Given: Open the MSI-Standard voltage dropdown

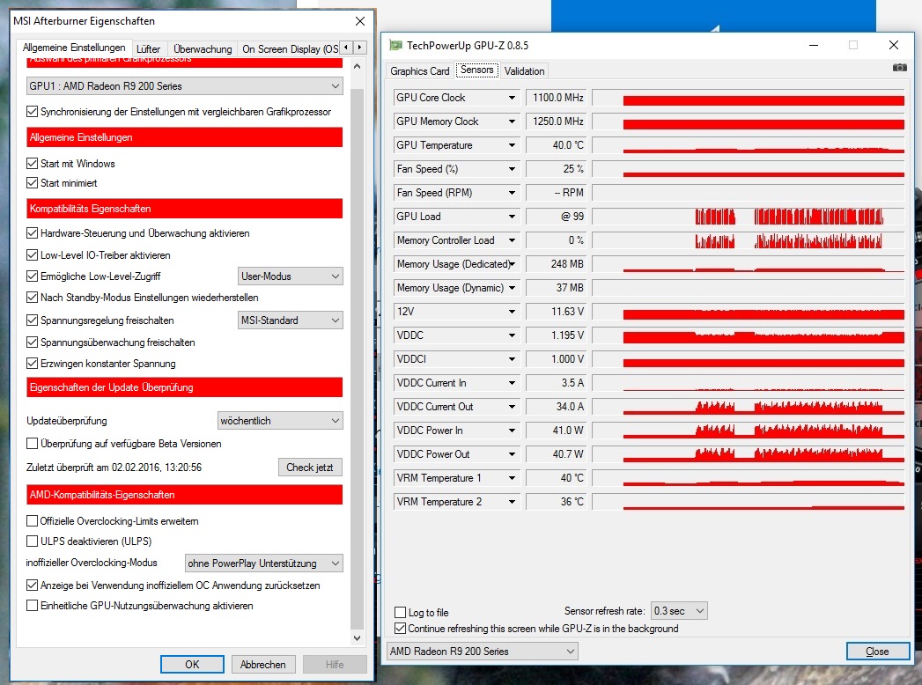Looking at the screenshot, I should click(291, 320).
